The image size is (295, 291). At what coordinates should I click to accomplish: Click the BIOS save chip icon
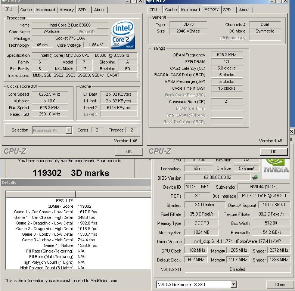tap(255, 177)
